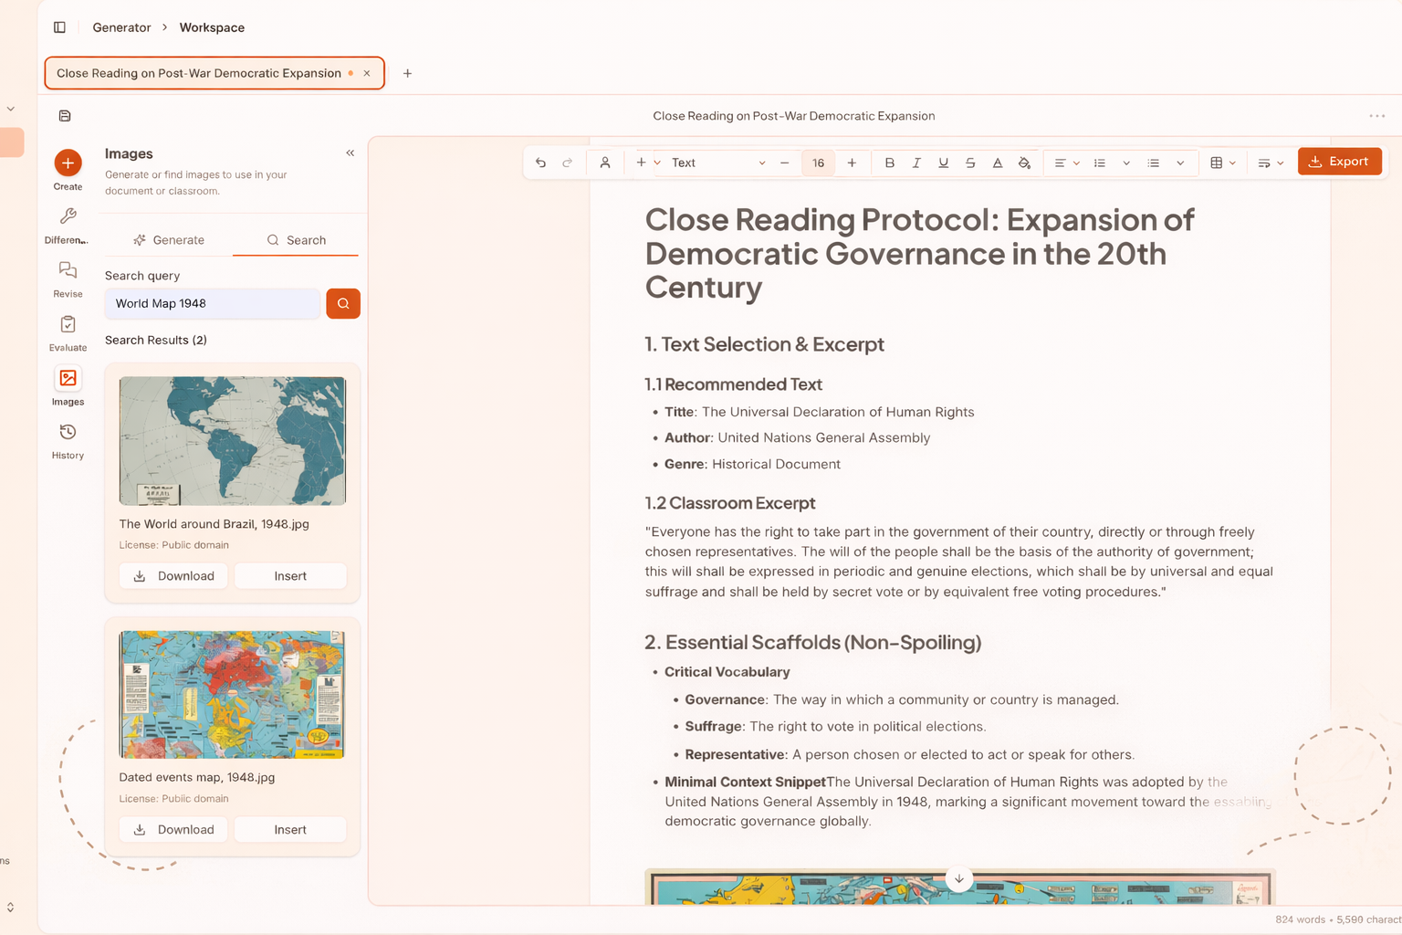Close the Close Reading document tab
1402x935 pixels.
(367, 73)
